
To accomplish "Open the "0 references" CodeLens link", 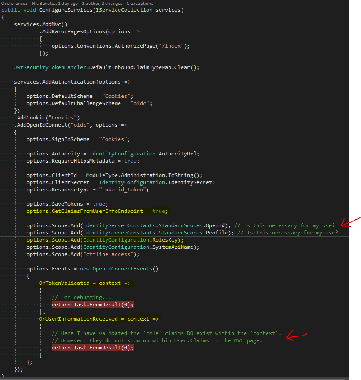I will 14,4.
